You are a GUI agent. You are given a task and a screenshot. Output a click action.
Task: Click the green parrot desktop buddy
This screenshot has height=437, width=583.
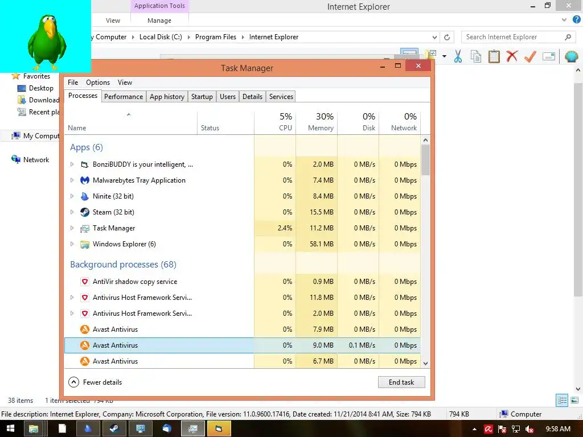(x=47, y=42)
